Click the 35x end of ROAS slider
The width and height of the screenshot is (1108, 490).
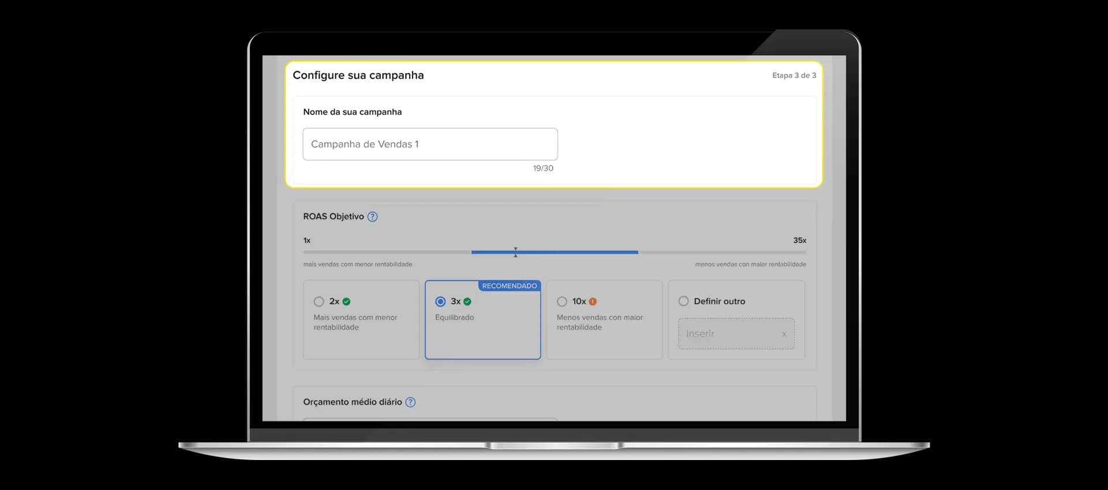pos(799,240)
